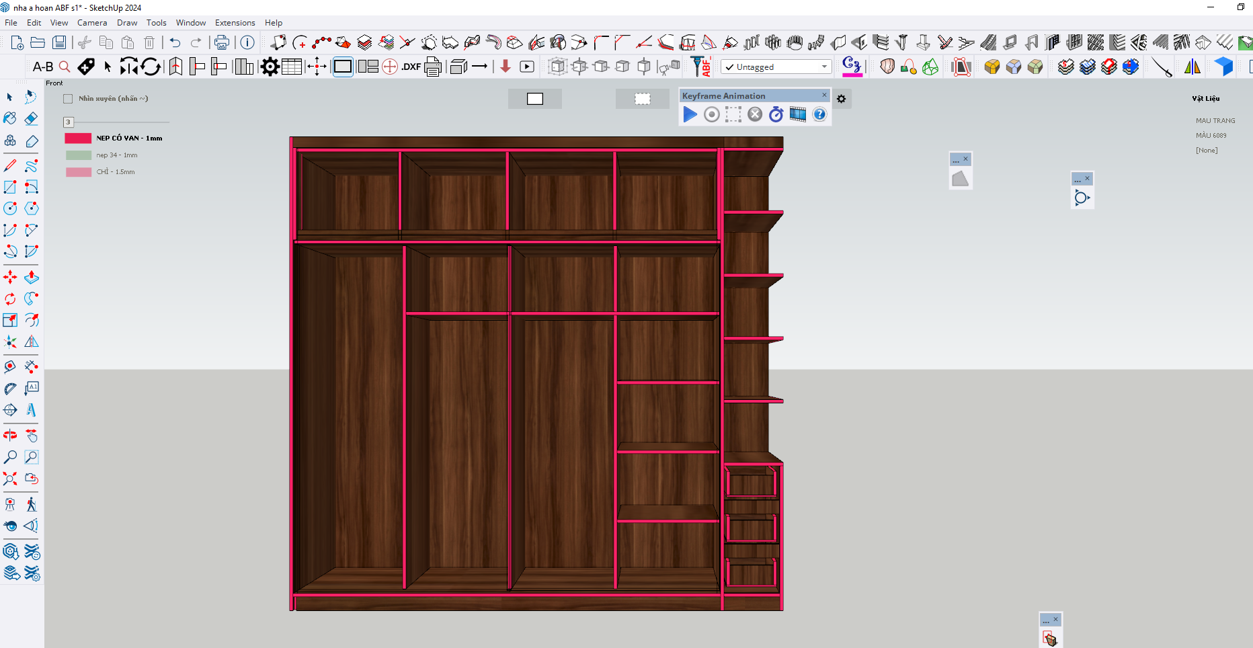Toggle the solid rectangle view button

(x=534, y=99)
